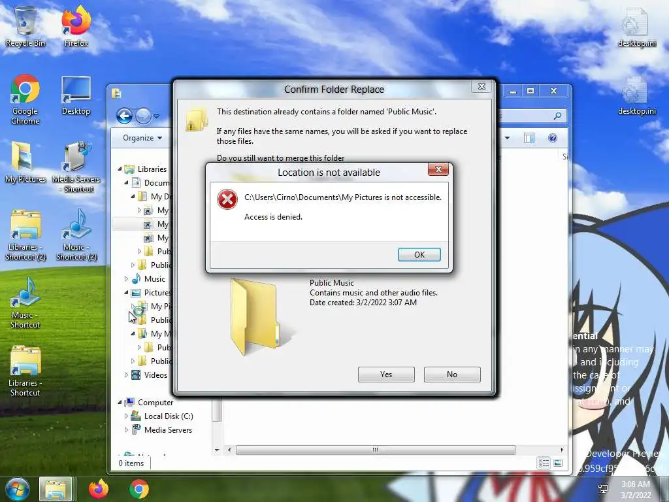Expand the Media Servers tree node
The image size is (669, 502).
[x=126, y=430]
